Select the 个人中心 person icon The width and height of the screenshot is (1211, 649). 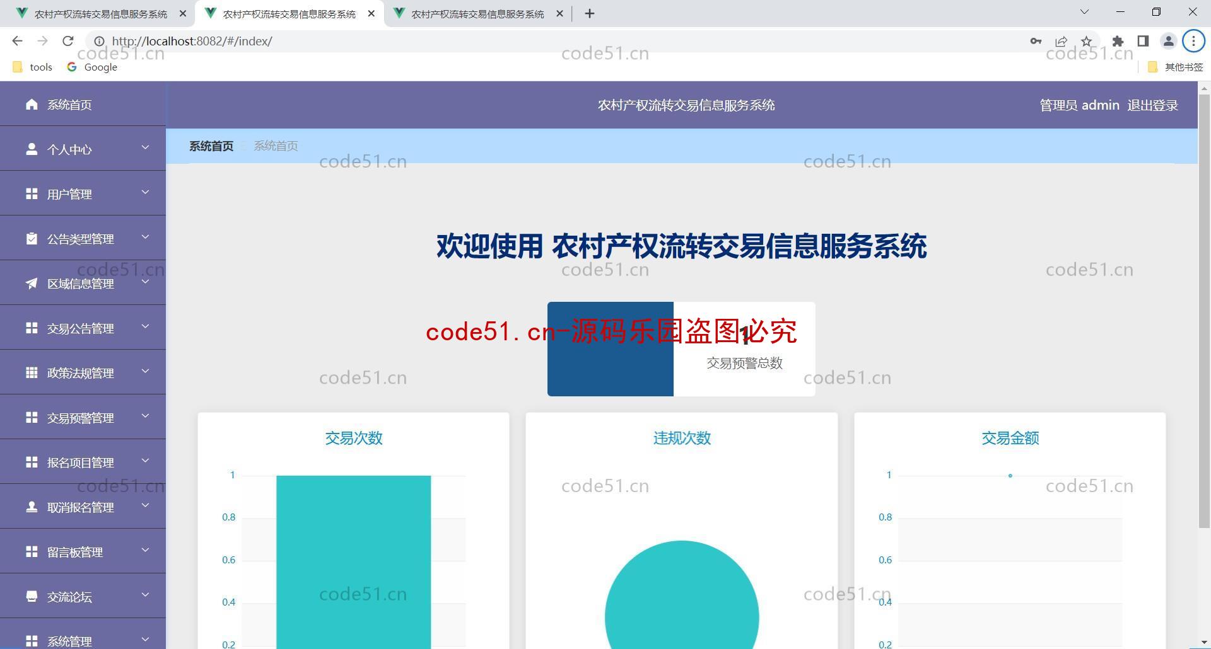pyautogui.click(x=32, y=149)
